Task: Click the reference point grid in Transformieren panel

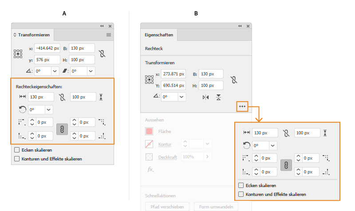Action: [18, 54]
